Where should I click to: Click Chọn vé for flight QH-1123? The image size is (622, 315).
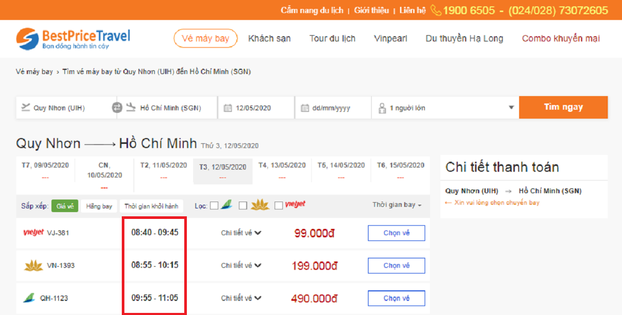tap(396, 298)
